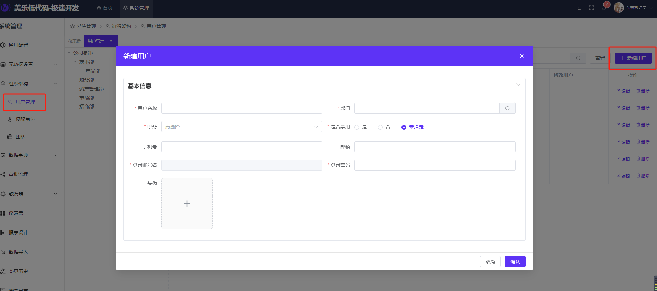657x291 pixels.
Task: Click the 美乐 logo icon at top left
Action: coord(5,8)
